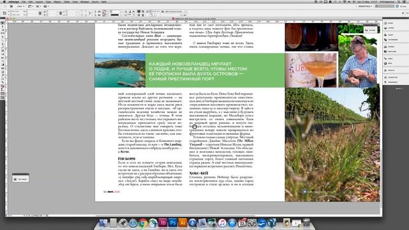Open the Type menu
The image size is (409, 230).
point(49,1)
